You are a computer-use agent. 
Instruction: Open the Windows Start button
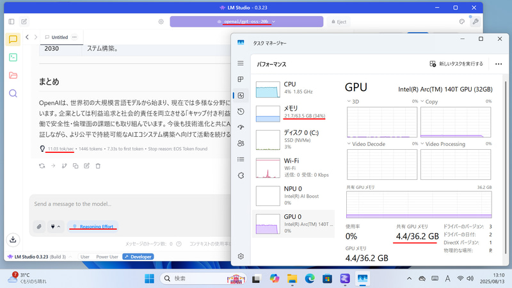149,278
